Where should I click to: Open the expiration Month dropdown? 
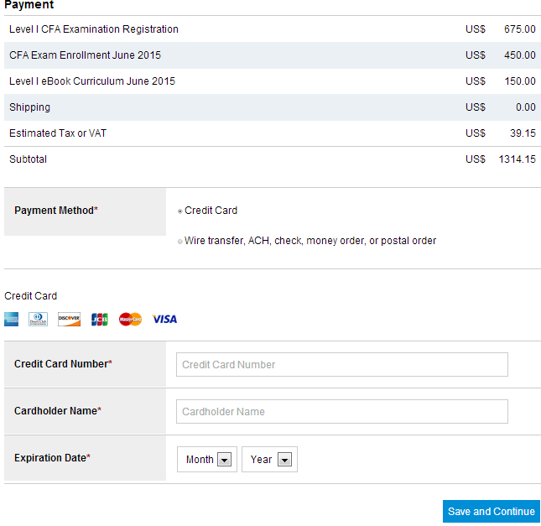[206, 459]
